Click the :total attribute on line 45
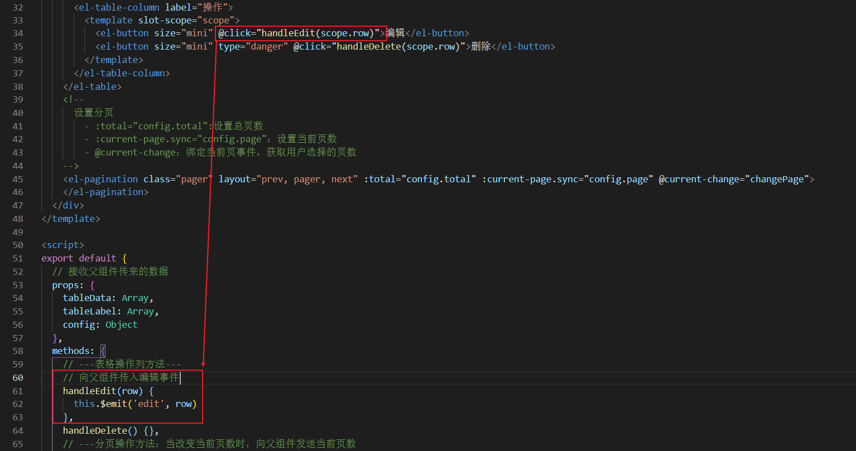 click(x=420, y=180)
